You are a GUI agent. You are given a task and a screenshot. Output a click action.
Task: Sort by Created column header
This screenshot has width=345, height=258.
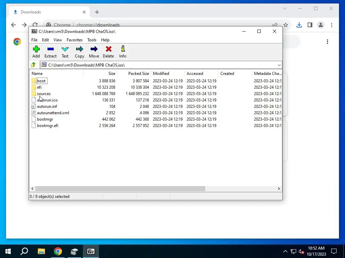coord(235,74)
